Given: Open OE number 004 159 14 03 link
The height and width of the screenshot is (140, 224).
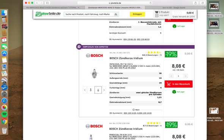Looking at the screenshot, I should [x=130, y=113].
